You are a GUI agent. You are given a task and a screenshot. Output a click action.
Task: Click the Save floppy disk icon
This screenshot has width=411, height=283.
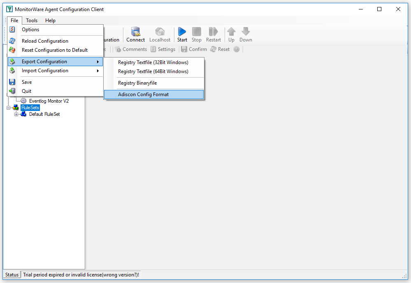click(x=12, y=82)
